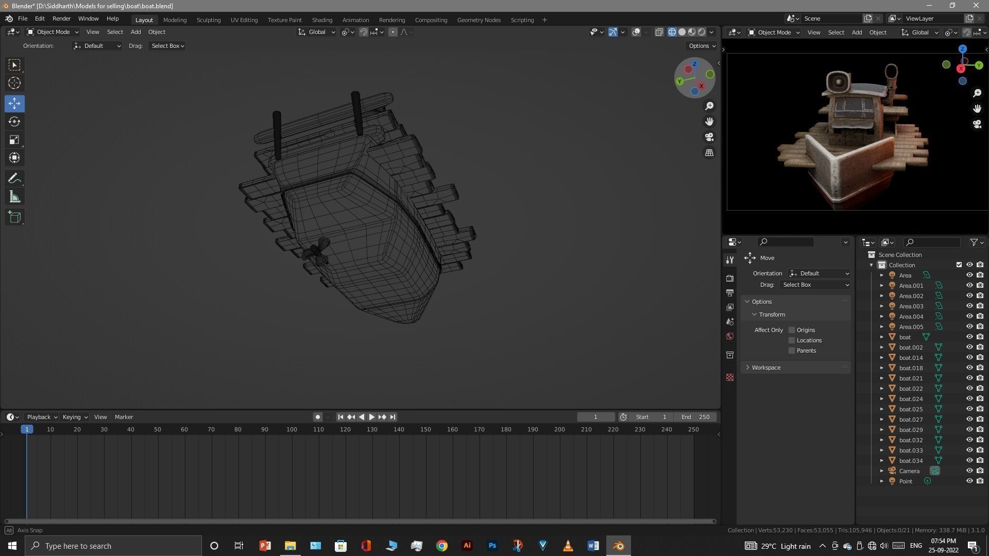Image resolution: width=989 pixels, height=556 pixels.
Task: Toggle the Parents checkbox
Action: 792,351
